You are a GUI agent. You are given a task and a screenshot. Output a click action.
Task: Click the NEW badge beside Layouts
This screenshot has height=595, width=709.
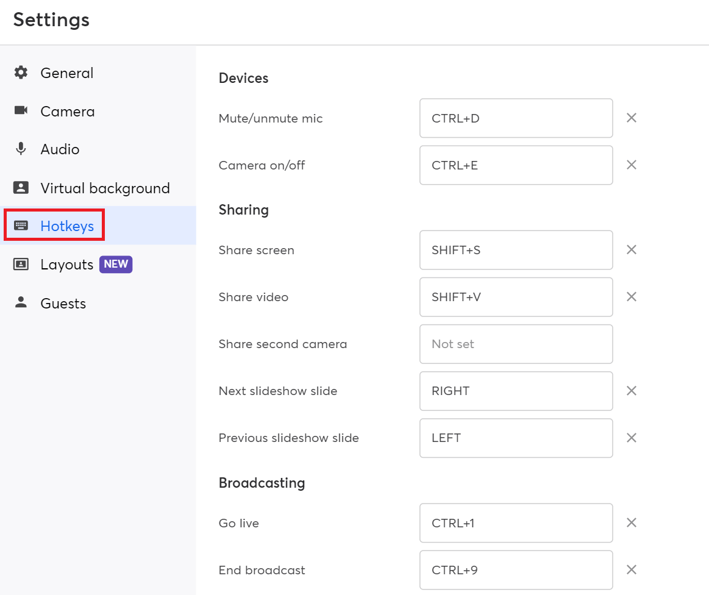click(116, 265)
